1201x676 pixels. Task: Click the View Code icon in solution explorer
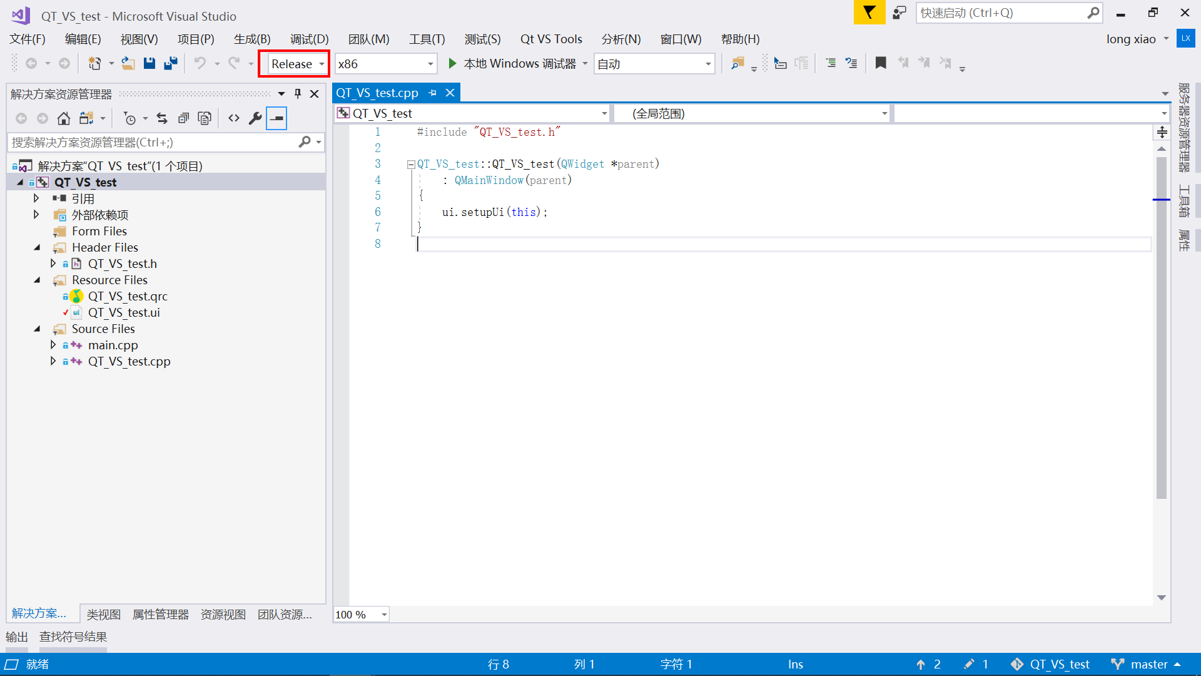click(x=234, y=118)
